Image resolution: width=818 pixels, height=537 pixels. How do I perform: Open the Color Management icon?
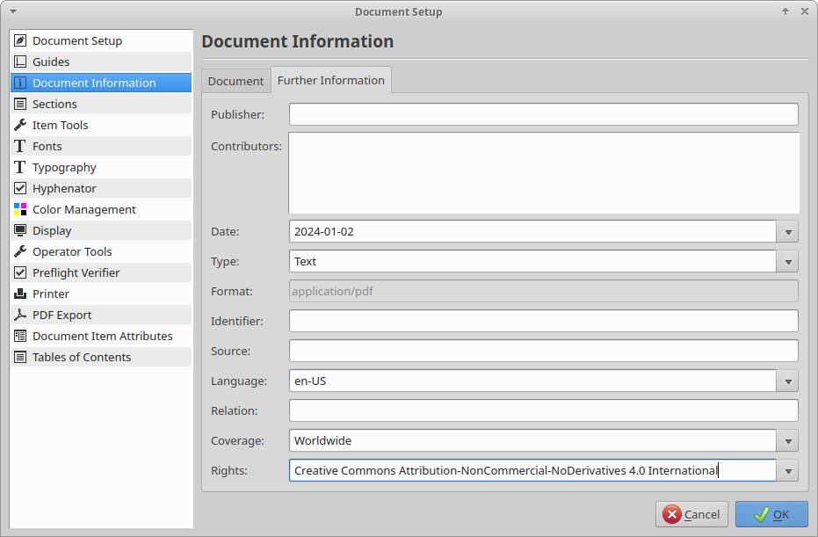pyautogui.click(x=20, y=210)
